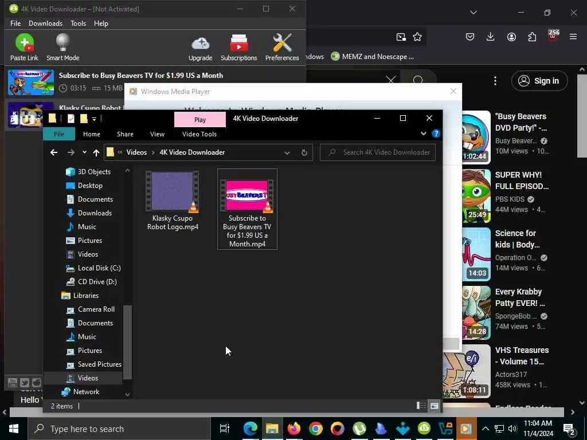Open YouTube settings three-dot menu
Viewport: 587px width, 440px height.
point(495,81)
